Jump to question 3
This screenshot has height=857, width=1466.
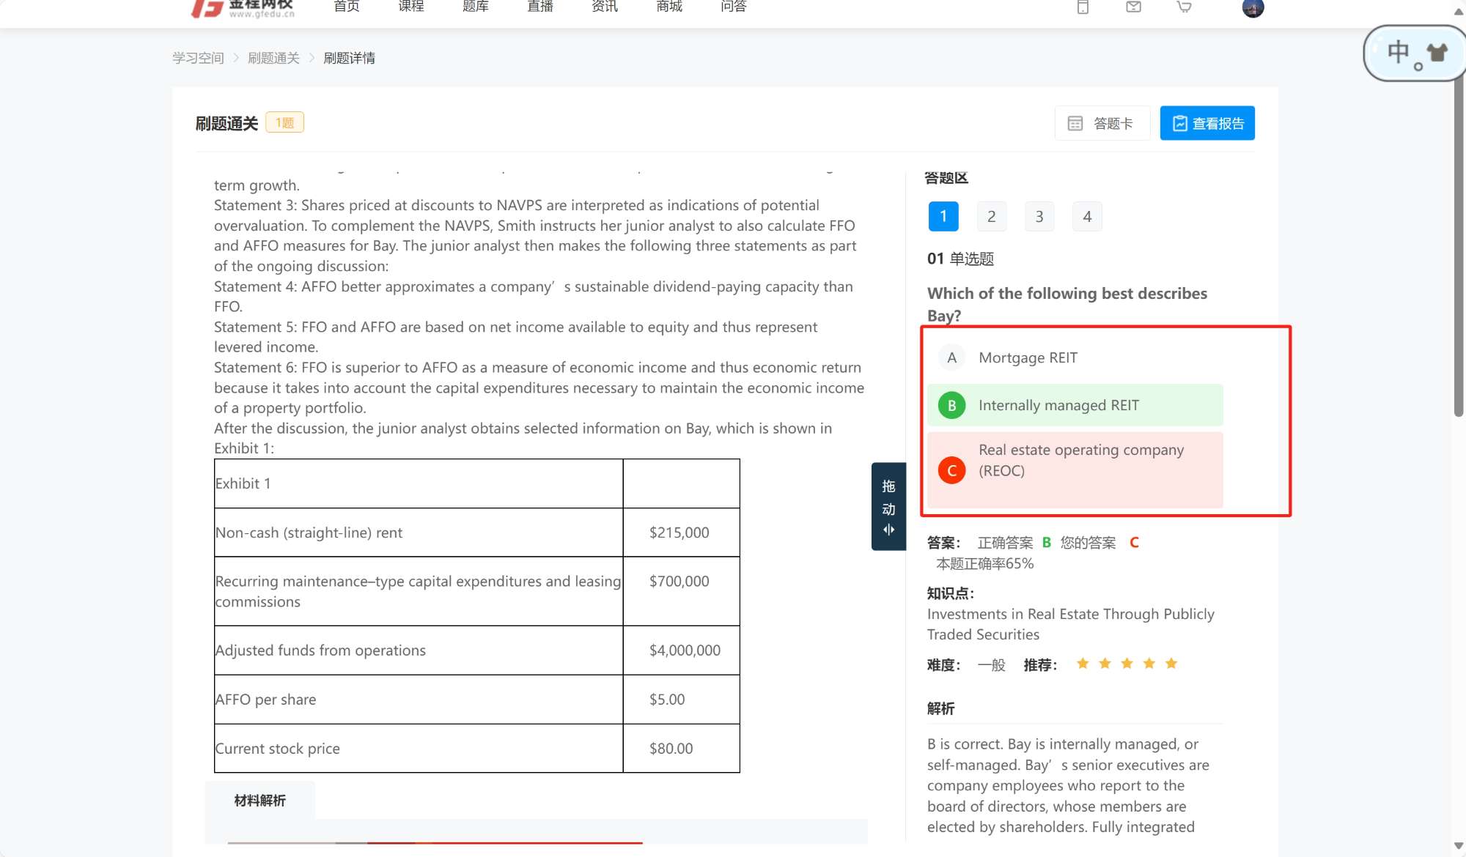(1039, 217)
